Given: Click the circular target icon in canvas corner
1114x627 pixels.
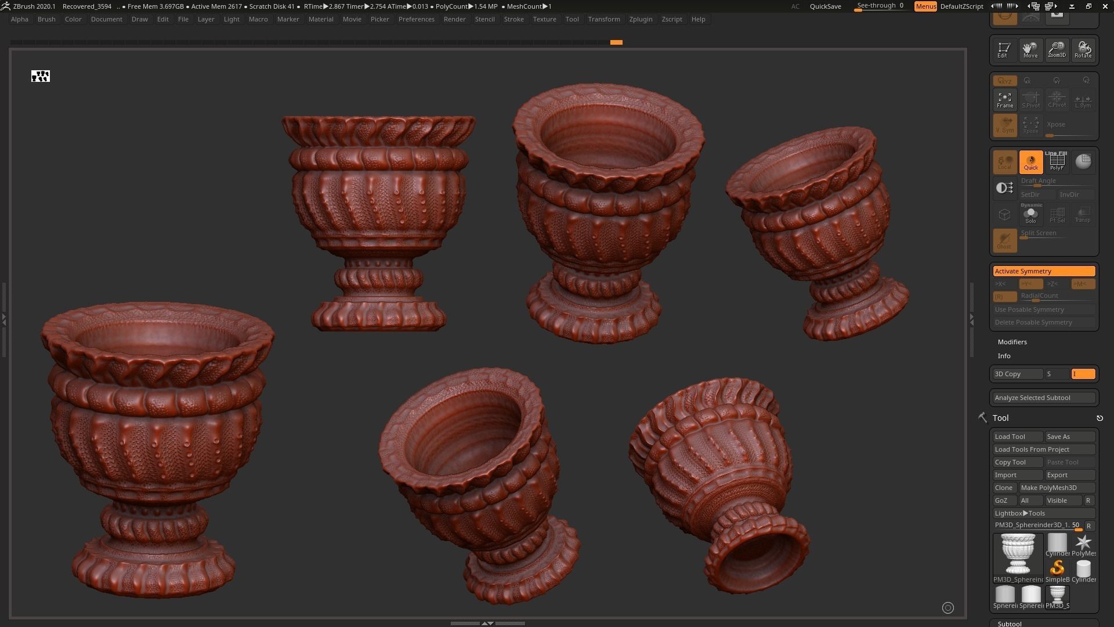Looking at the screenshot, I should [x=948, y=608].
